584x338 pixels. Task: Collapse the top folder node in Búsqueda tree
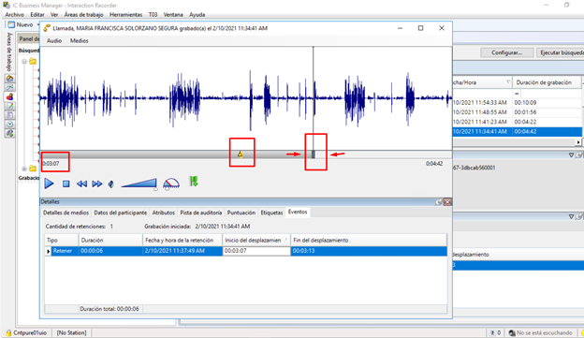[x=24, y=62]
